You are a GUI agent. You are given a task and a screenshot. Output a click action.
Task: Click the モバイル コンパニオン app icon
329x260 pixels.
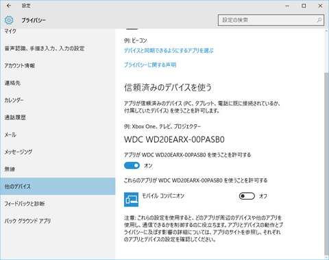pos(131,200)
